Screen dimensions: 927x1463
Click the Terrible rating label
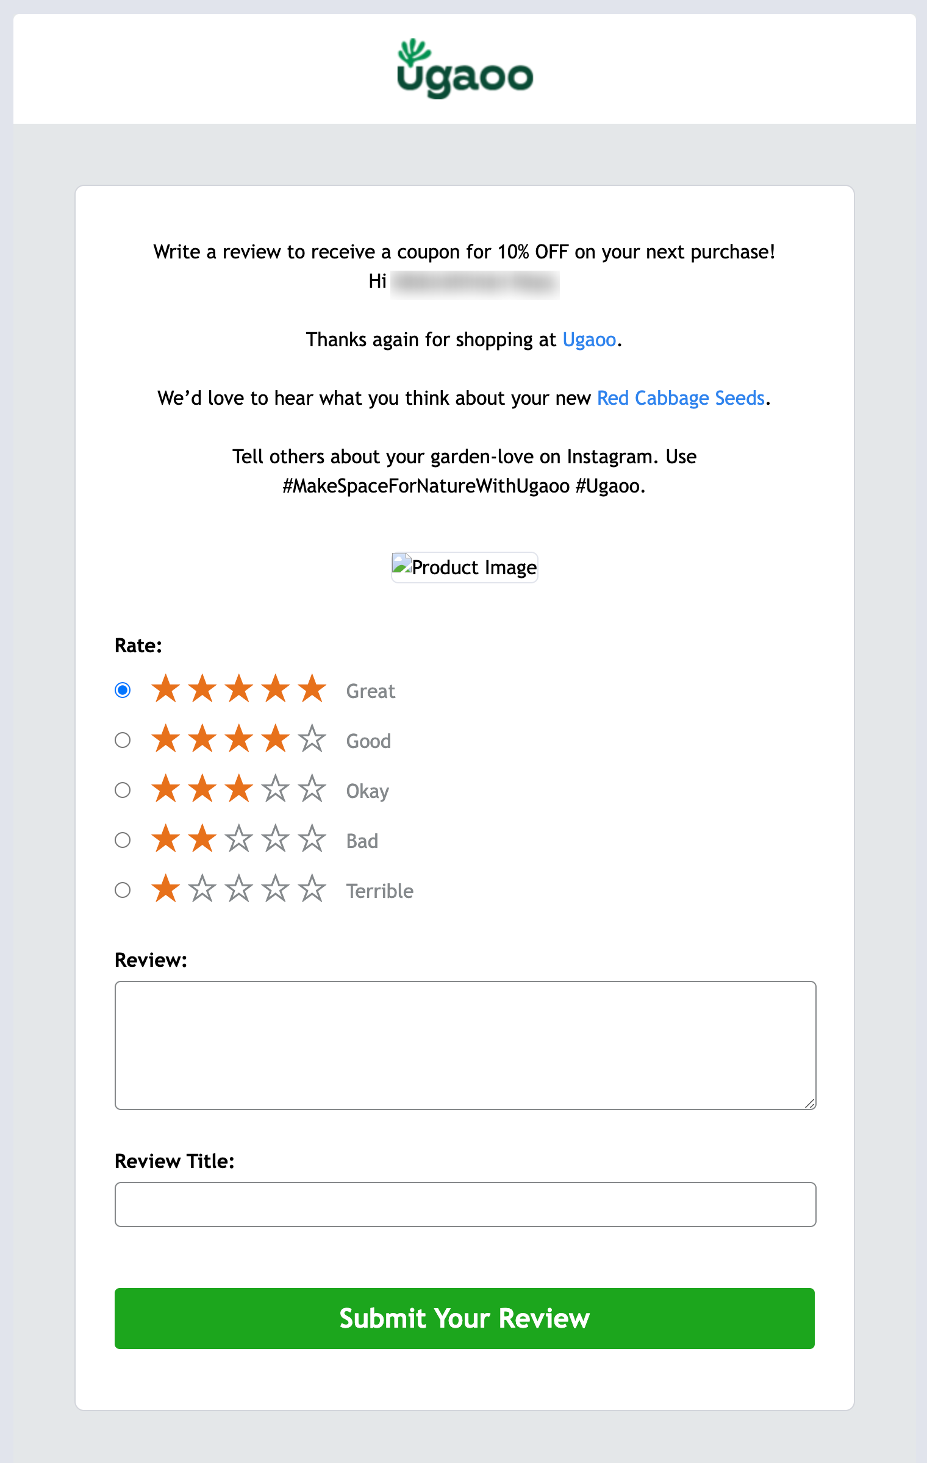pyautogui.click(x=380, y=891)
